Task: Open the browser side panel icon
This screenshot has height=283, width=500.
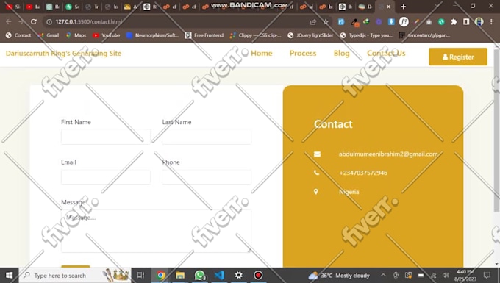Action: pyautogui.click(x=466, y=21)
